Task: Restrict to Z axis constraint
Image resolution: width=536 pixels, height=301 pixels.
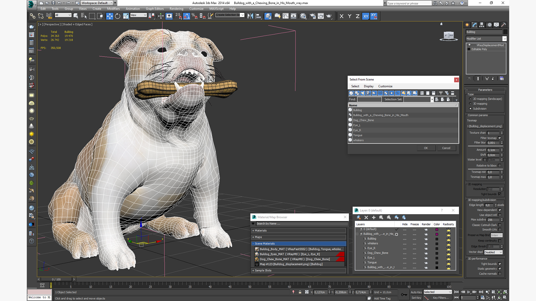Action: click(x=358, y=16)
